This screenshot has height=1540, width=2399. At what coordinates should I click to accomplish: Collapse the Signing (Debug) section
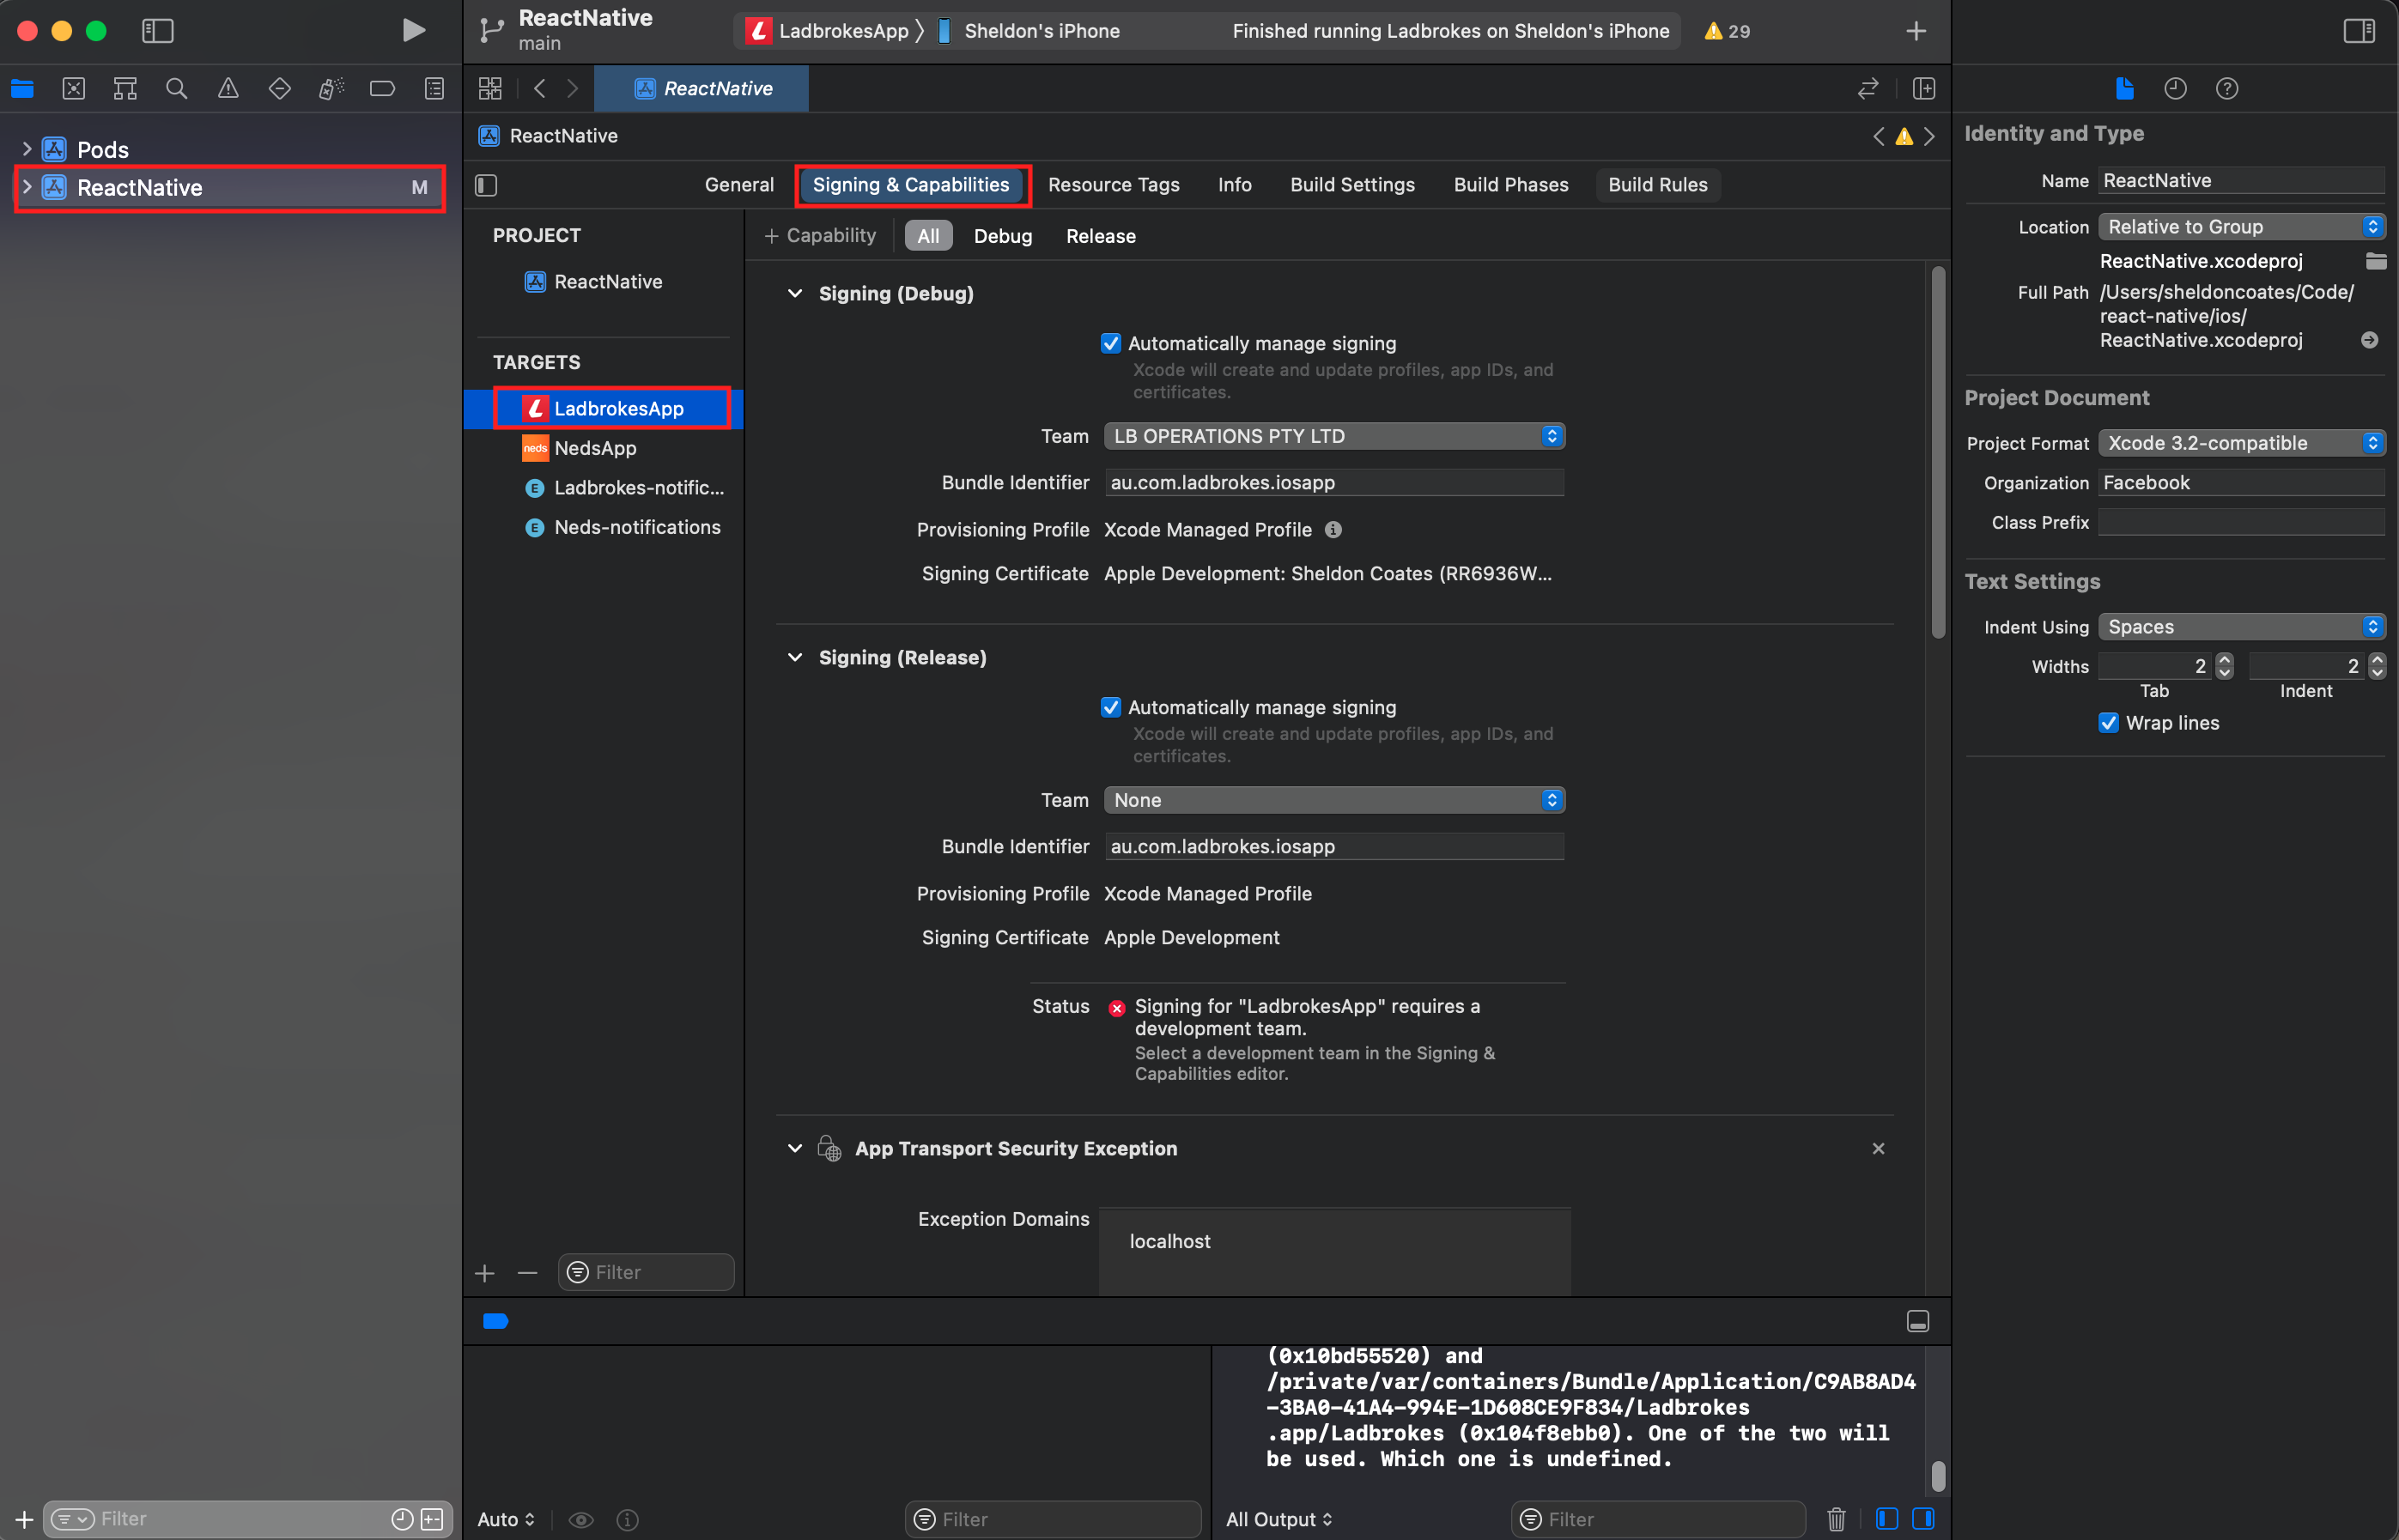click(x=795, y=293)
